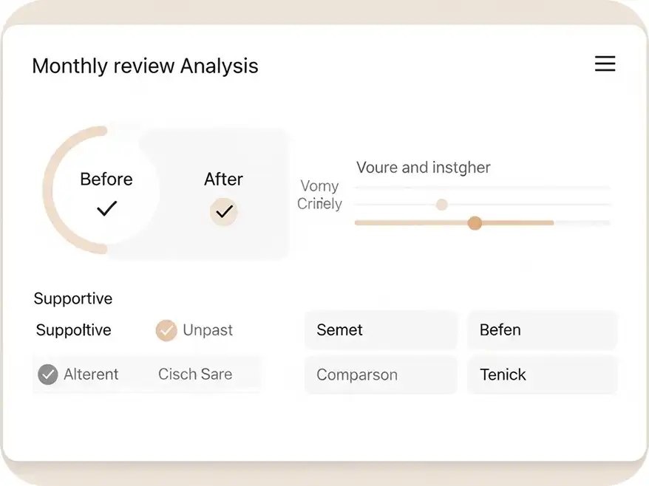Click the Befen button

tap(542, 330)
